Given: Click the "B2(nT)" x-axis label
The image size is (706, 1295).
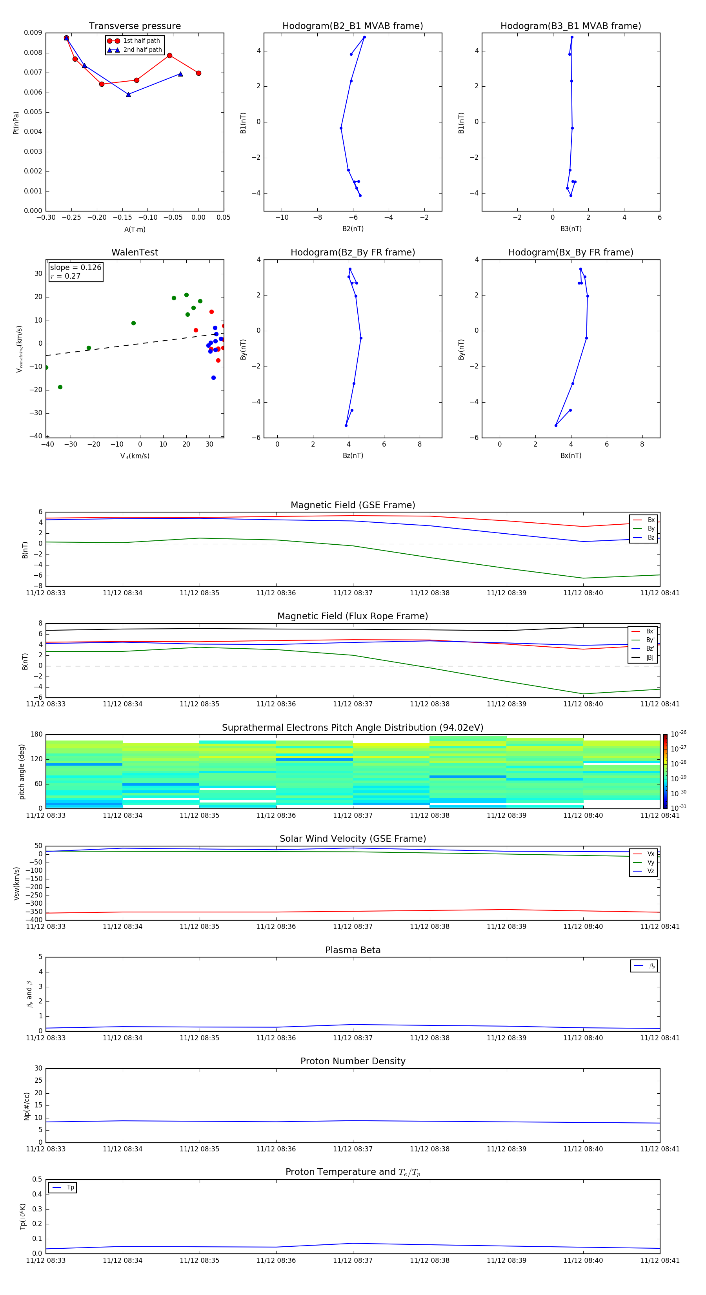Looking at the screenshot, I should (x=353, y=229).
